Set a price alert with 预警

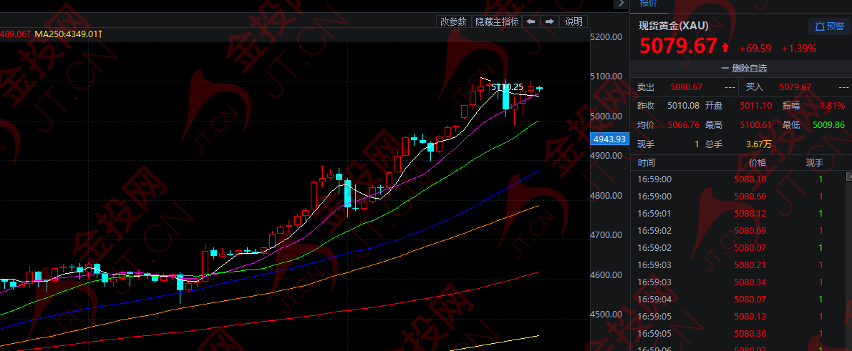tap(828, 26)
